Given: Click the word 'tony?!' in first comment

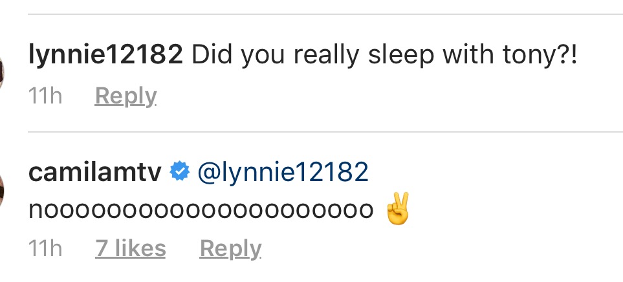Looking at the screenshot, I should coord(540,54).
